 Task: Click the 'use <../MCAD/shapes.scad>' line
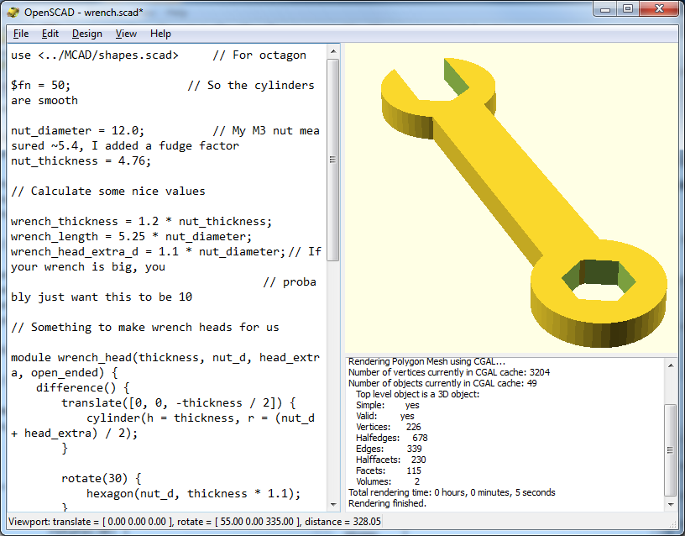point(94,55)
